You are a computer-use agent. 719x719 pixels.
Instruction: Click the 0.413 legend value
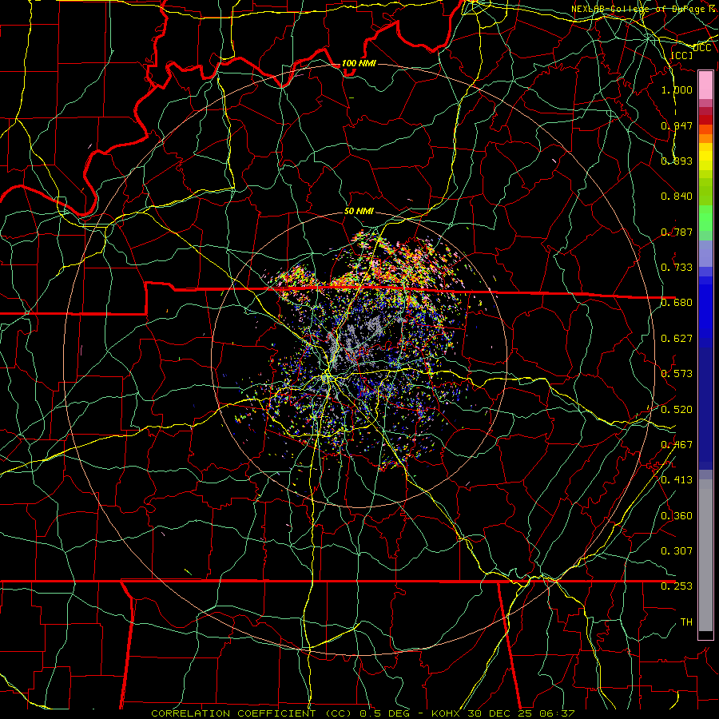tap(677, 479)
